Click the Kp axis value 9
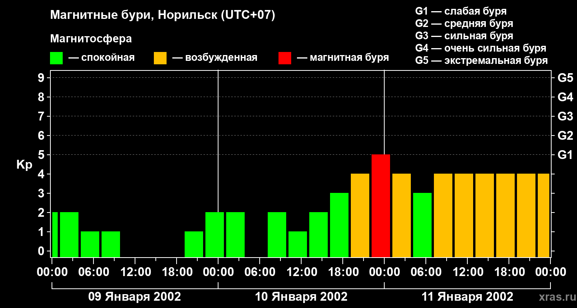The image size is (577, 308). click(x=42, y=78)
